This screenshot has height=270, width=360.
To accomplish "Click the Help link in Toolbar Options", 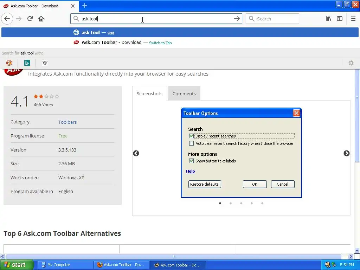I will (190, 171).
